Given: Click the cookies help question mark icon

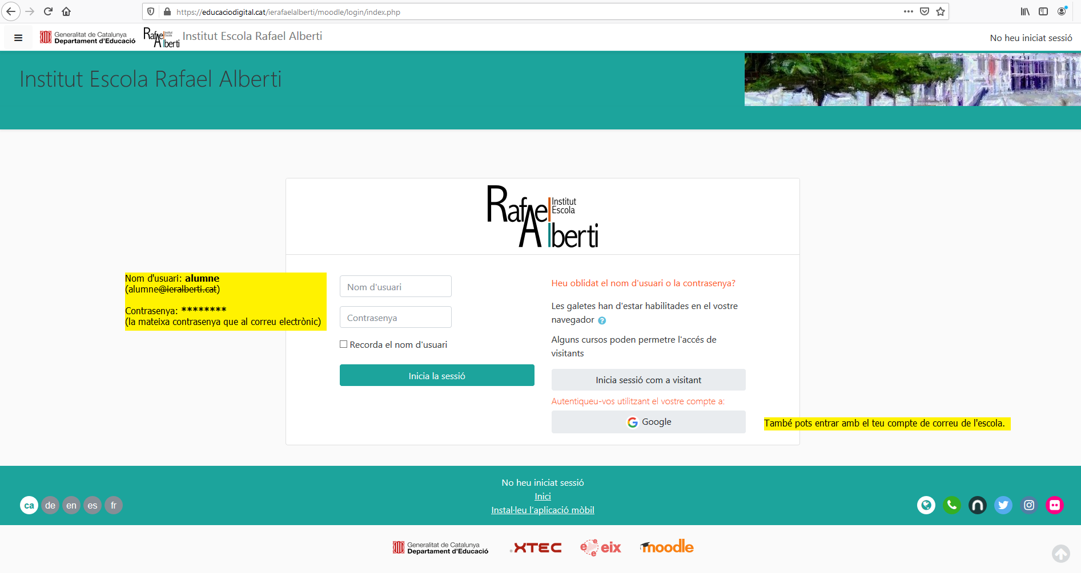Looking at the screenshot, I should click(x=602, y=320).
